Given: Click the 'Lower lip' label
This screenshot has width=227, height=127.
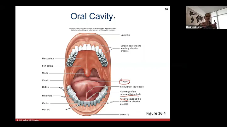Looking at the screenshot, I should pyautogui.click(x=125, y=114).
